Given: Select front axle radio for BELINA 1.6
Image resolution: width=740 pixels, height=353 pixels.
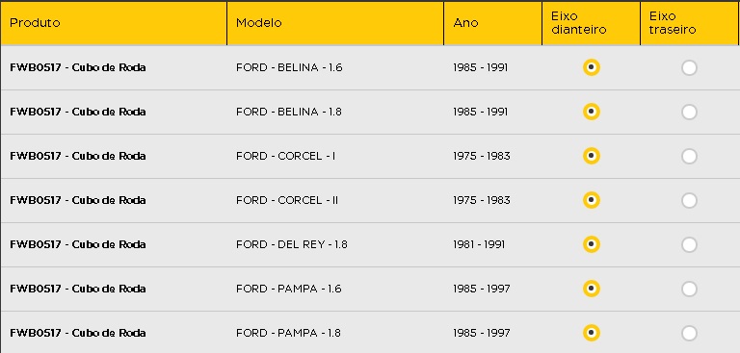Looking at the screenshot, I should pos(592,67).
